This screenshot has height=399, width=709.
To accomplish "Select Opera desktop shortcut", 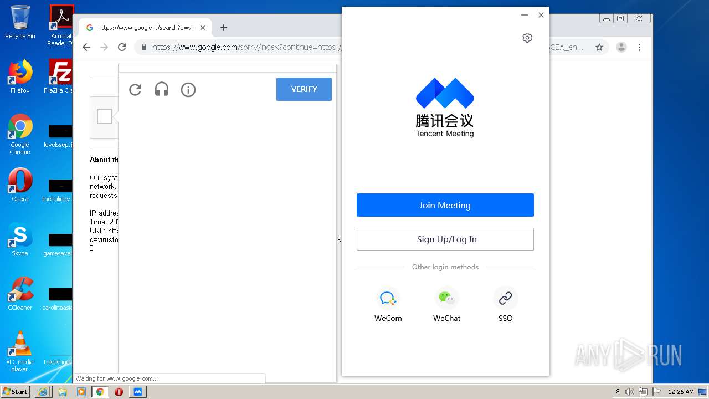I will (x=20, y=185).
